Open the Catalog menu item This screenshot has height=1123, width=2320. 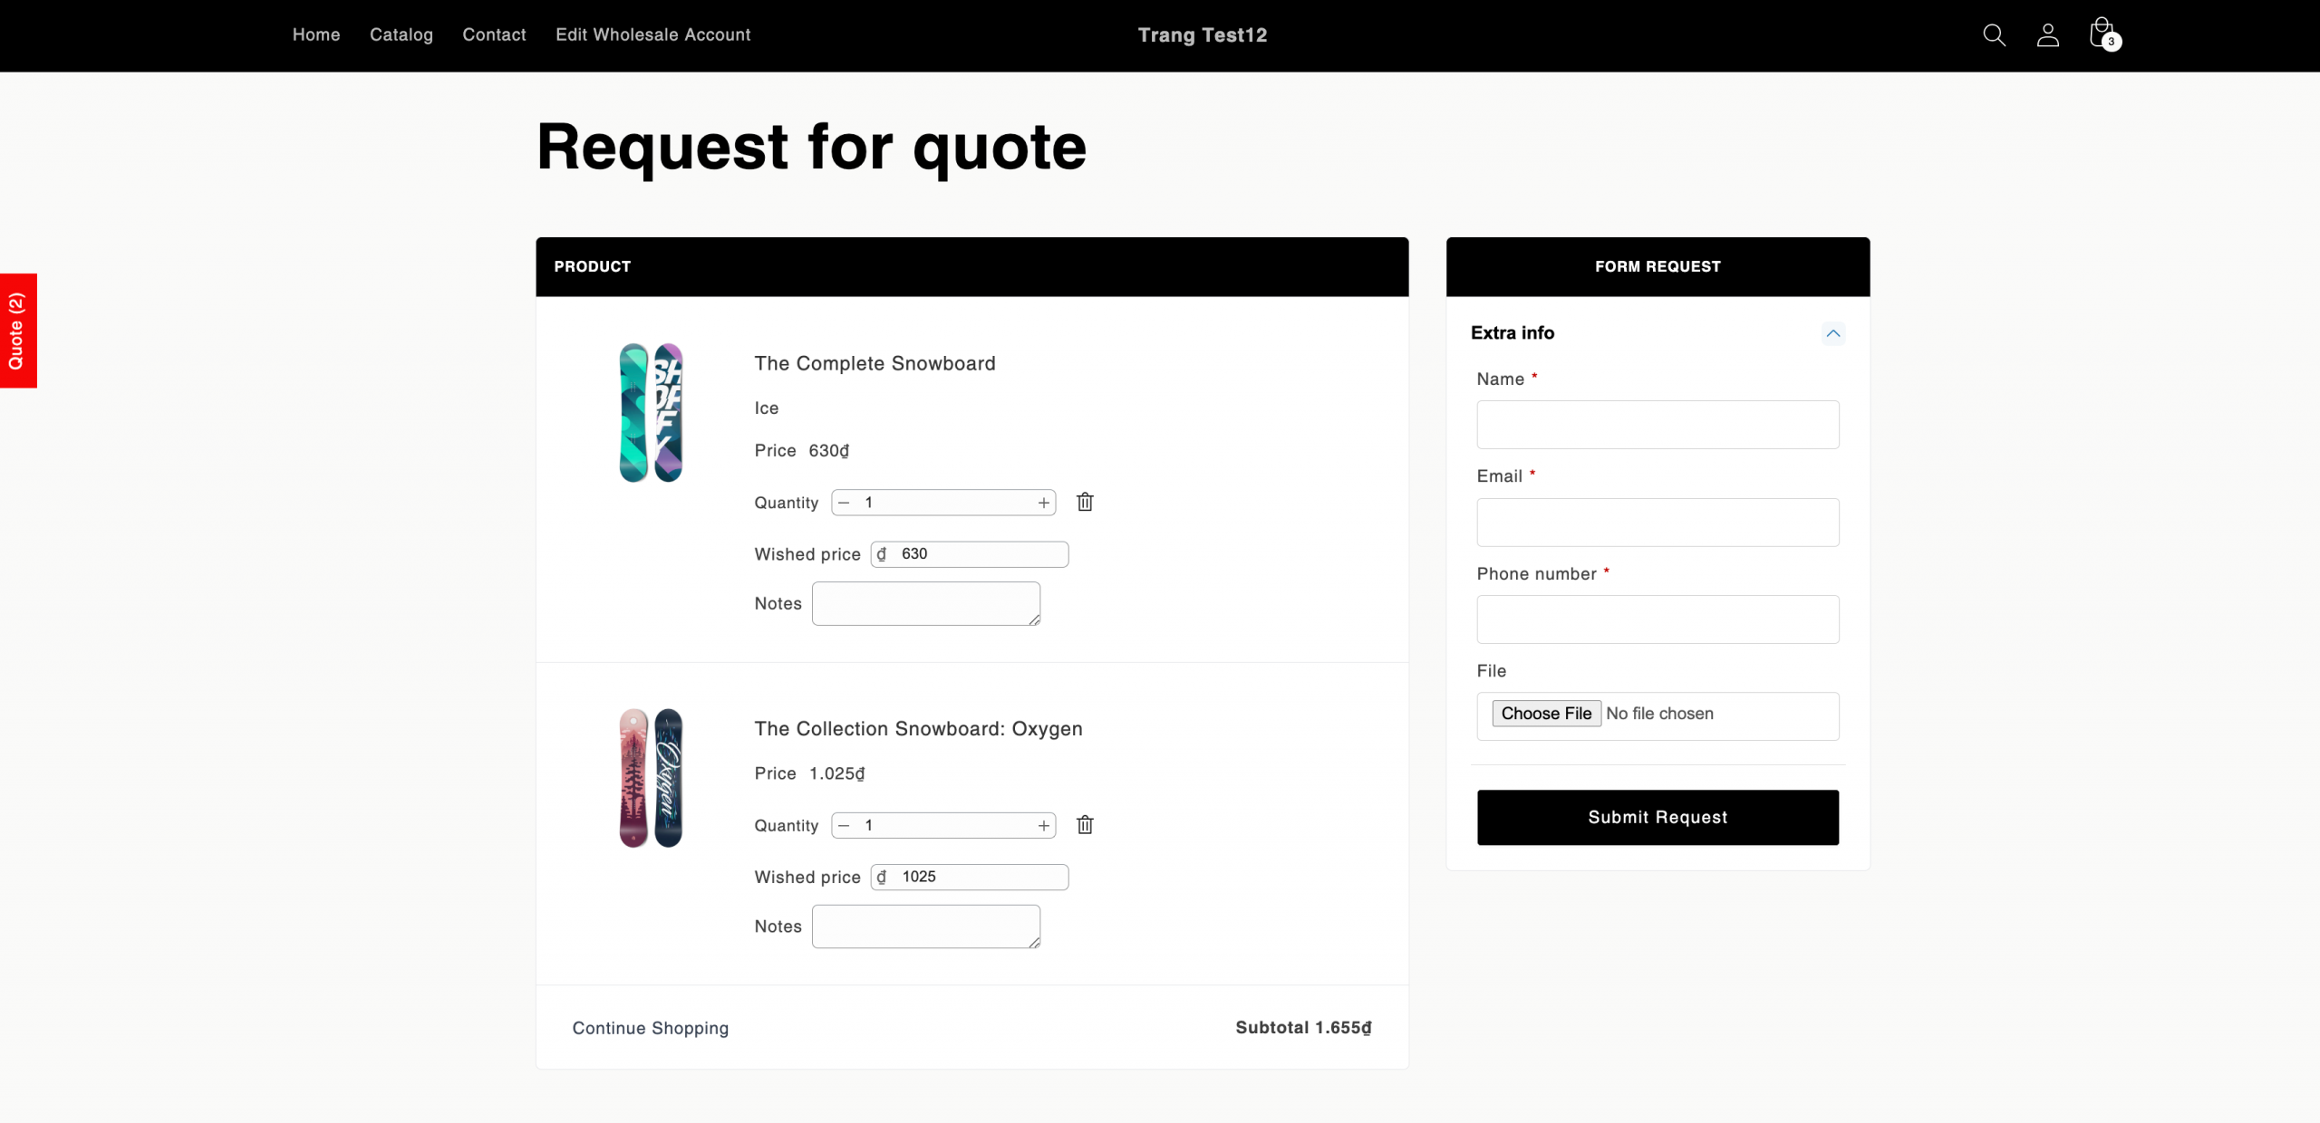[x=401, y=34]
